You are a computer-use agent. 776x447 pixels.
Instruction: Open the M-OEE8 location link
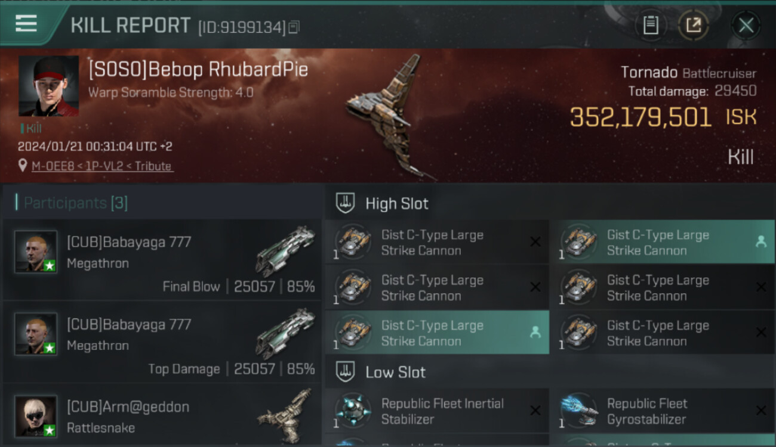tap(103, 166)
